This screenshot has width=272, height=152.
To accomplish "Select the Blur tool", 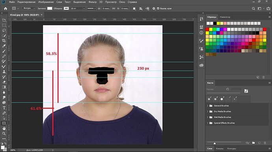I will (4, 92).
